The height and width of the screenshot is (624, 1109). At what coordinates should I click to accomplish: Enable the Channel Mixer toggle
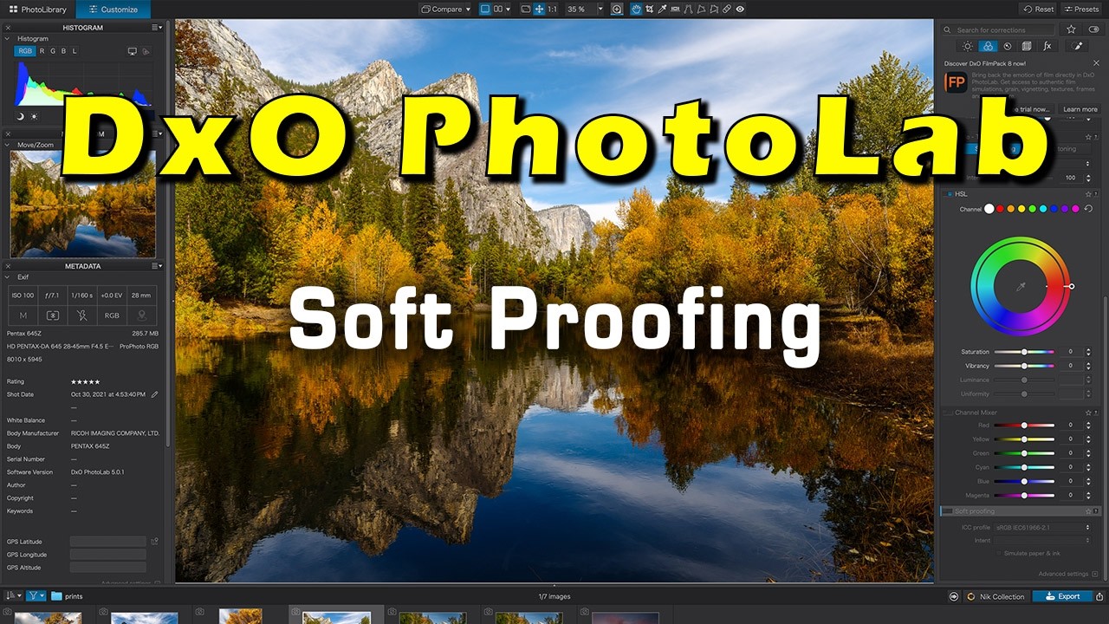click(948, 413)
